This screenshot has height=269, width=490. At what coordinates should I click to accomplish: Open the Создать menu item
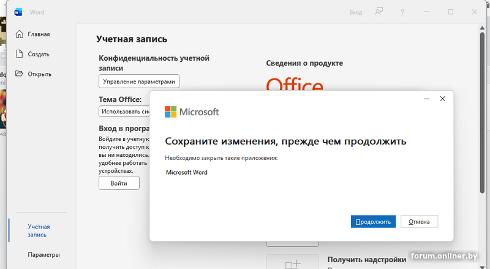coord(39,54)
